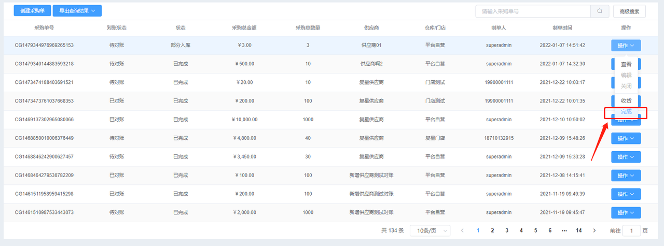This screenshot has height=246, width=664.
Task: Click the search magnifier icon
Action: pos(600,11)
